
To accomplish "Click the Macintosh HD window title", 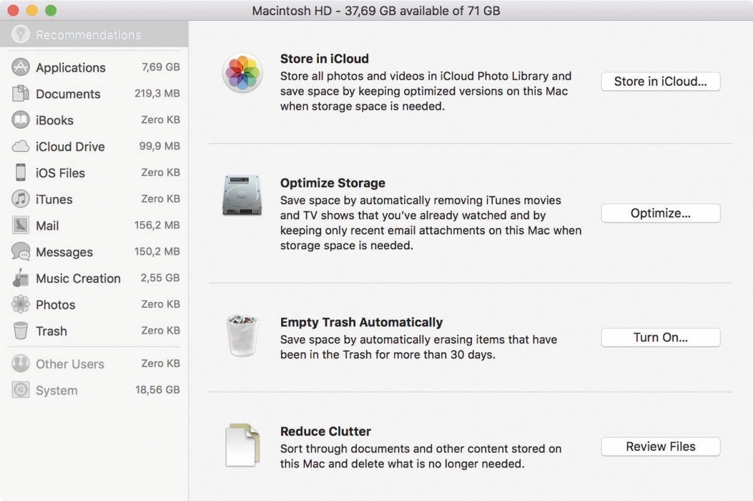I will click(376, 11).
